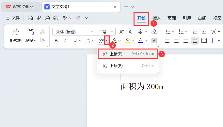Expand superscript/subscript dropdown arrow
Viewport: 223px width, 127px height.
pyautogui.click(x=106, y=41)
